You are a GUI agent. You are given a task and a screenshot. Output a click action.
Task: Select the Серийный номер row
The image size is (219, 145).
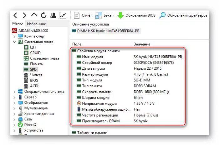tap(125, 63)
